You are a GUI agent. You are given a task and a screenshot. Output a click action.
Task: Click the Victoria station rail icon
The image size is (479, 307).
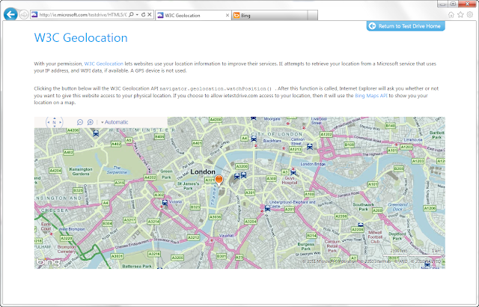point(165,202)
